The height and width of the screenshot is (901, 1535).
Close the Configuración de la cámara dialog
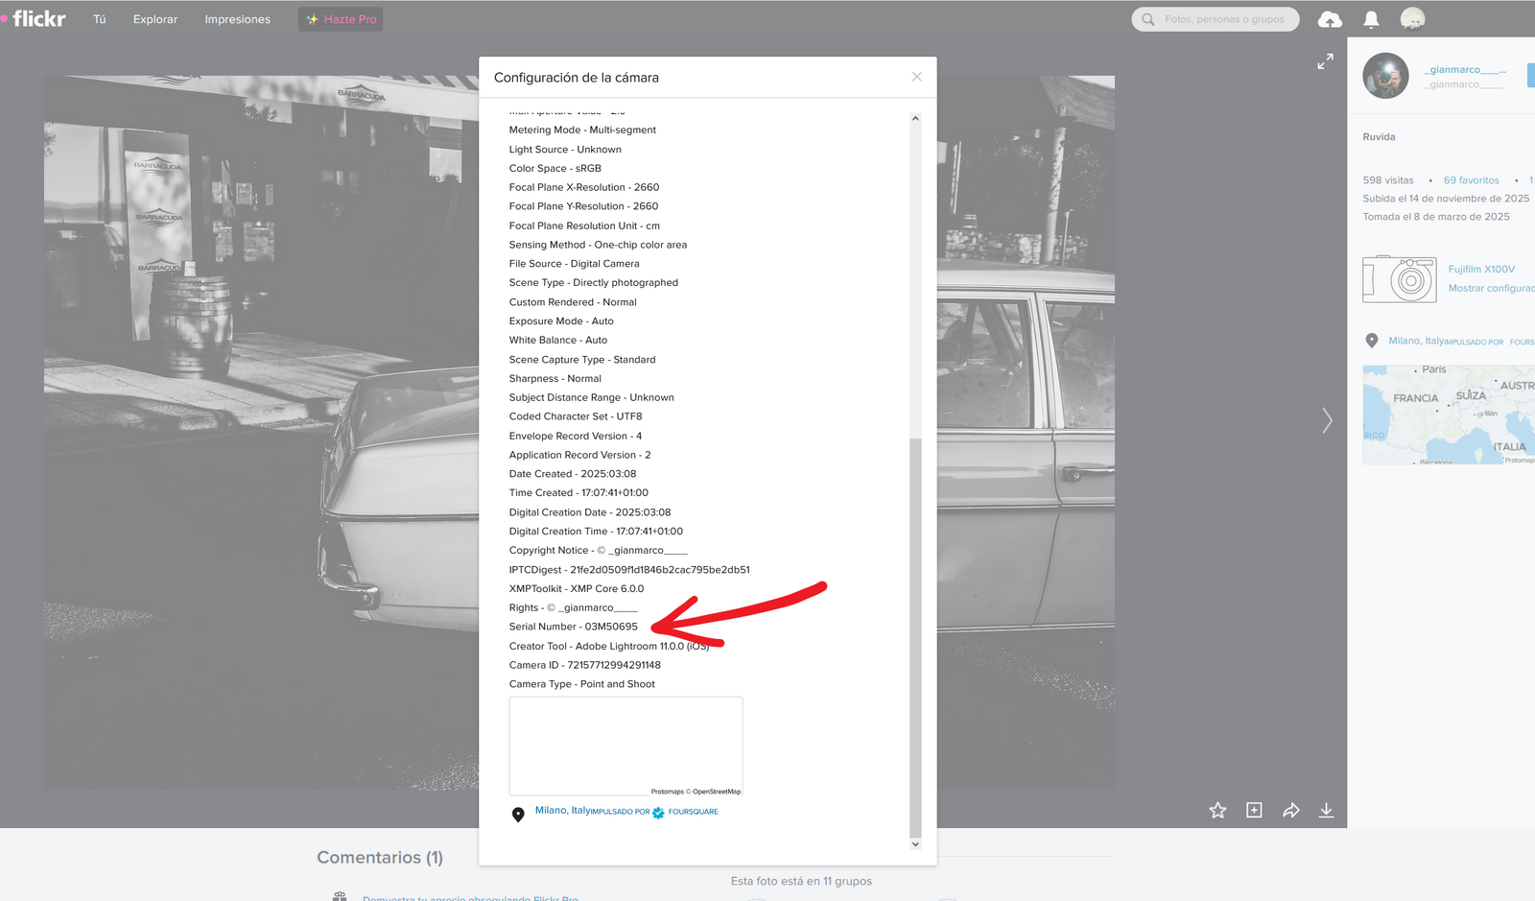[x=916, y=77]
